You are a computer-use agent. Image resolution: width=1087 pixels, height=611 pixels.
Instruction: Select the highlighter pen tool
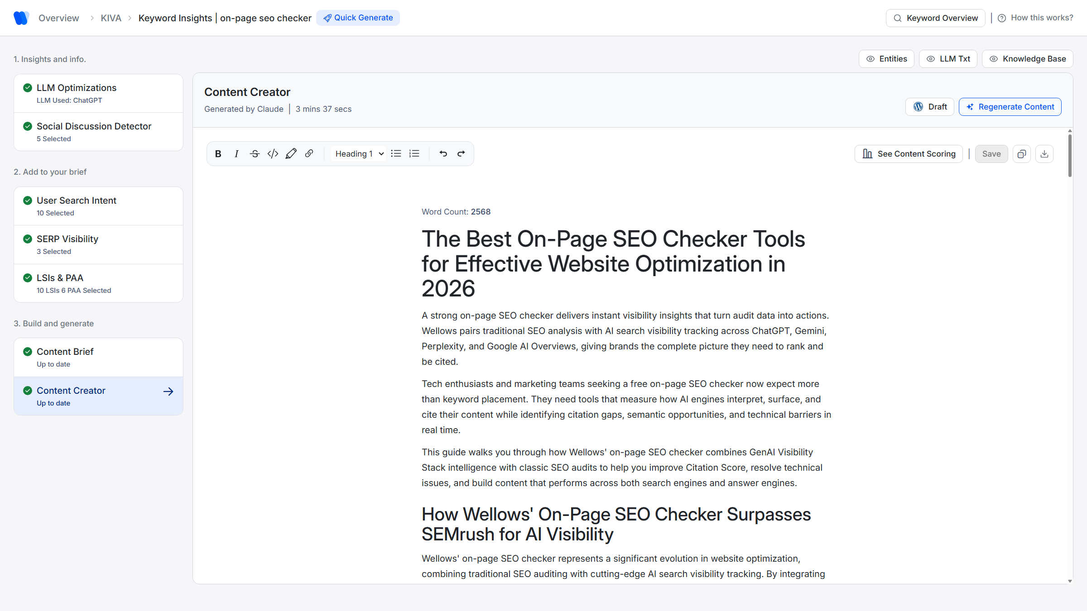point(291,153)
